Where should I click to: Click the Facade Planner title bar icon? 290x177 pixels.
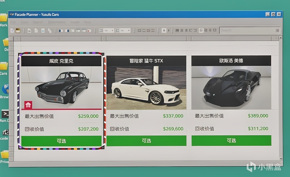tap(12, 15)
